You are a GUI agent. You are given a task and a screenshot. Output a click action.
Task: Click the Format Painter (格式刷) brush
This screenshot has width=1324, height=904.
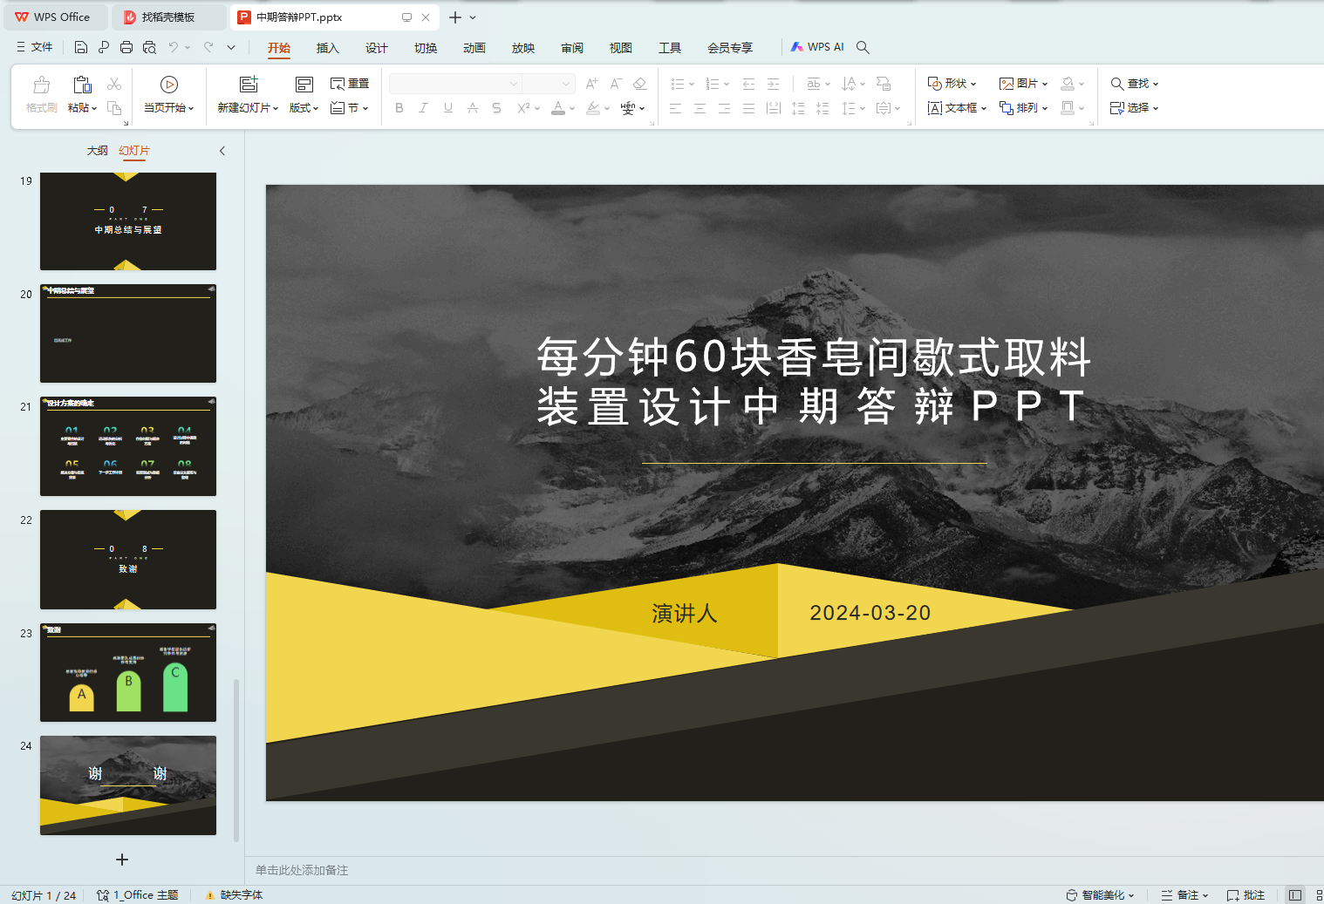(x=41, y=85)
